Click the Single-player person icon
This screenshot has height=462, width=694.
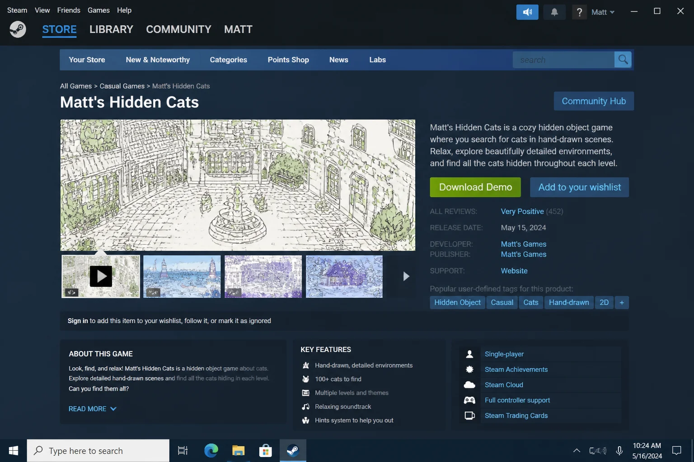(469, 354)
